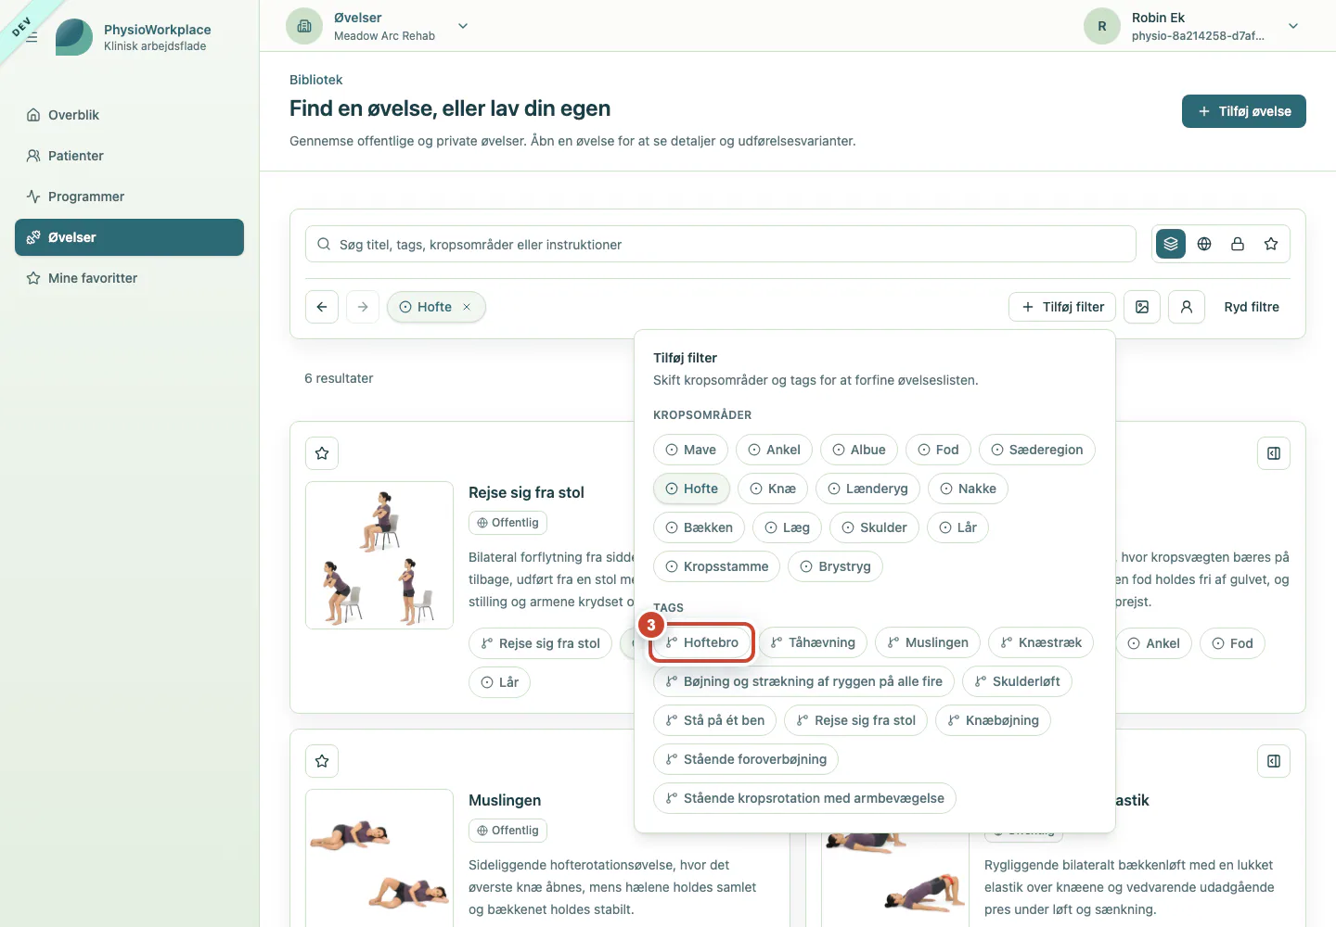Filter private exercises with the lock icon
Image resolution: width=1336 pixels, height=927 pixels.
tap(1238, 244)
